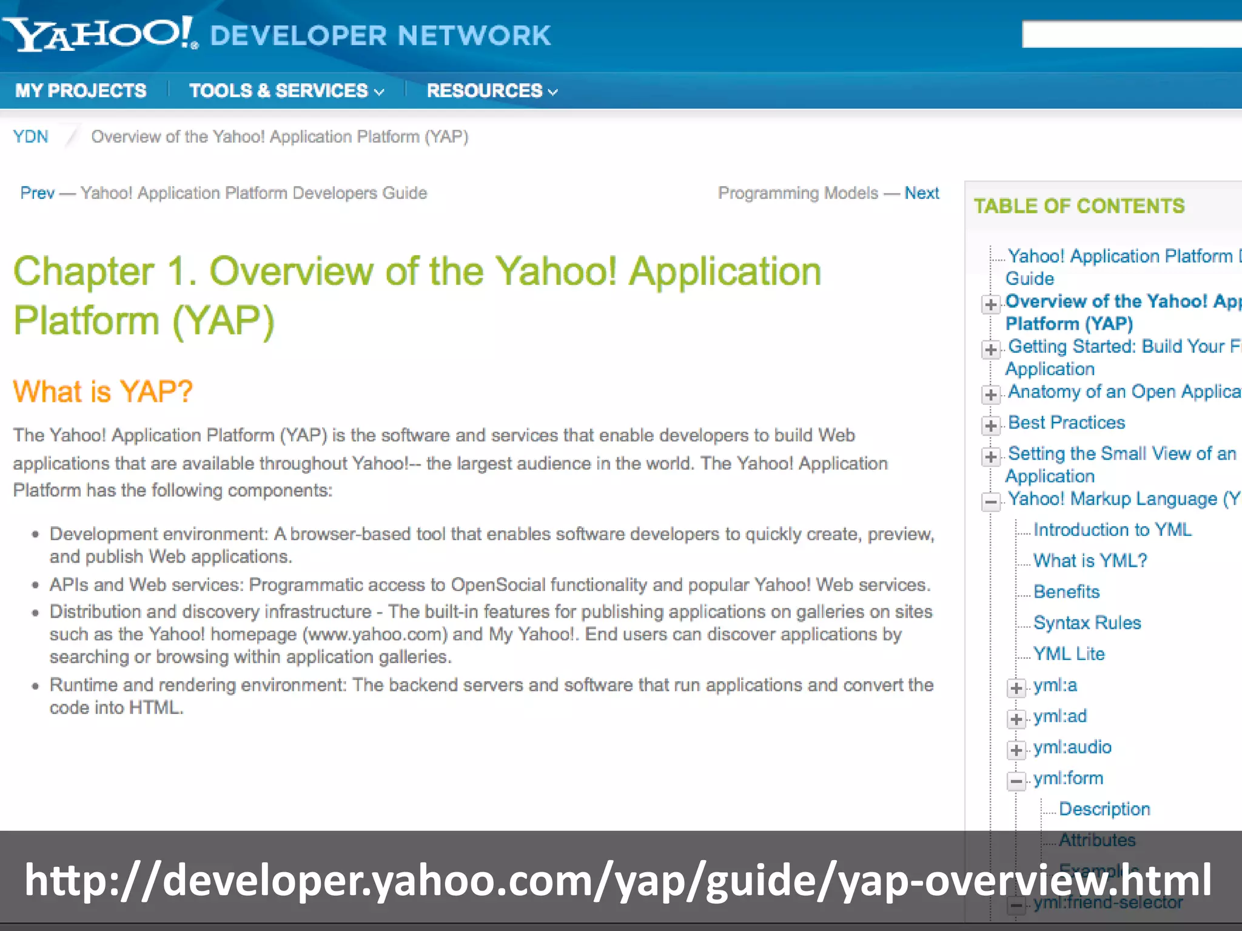This screenshot has width=1242, height=931.
Task: Open the yml:form entry
Action: coord(1069,778)
